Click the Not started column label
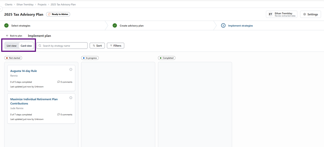The height and width of the screenshot is (147, 324). point(13,58)
